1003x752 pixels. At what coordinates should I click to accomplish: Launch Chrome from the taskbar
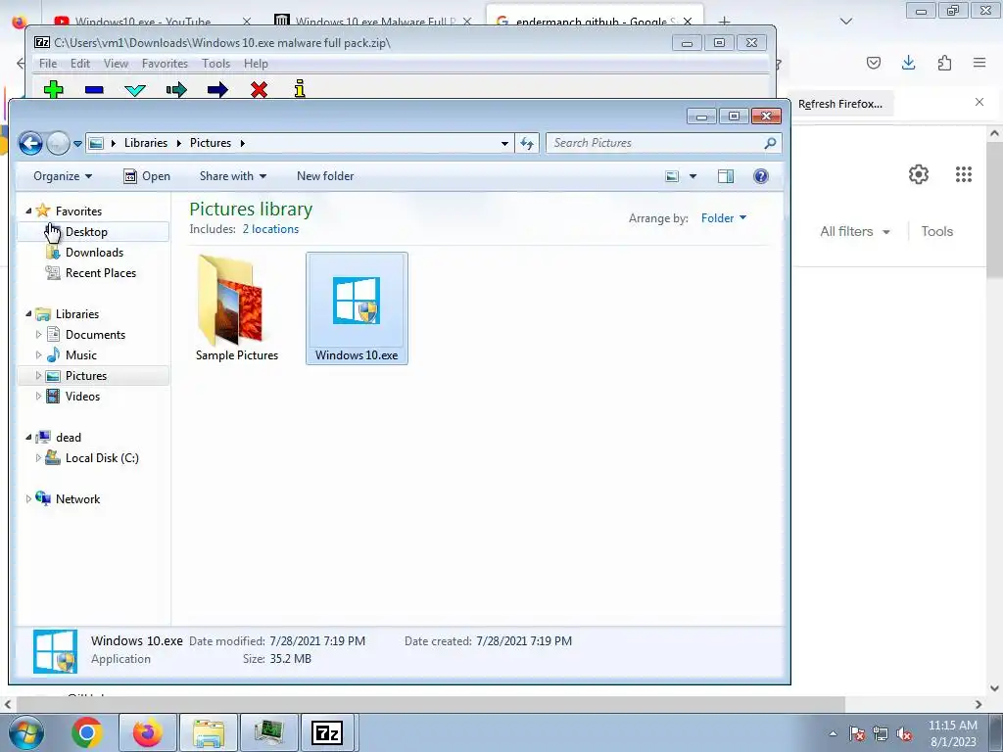coord(87,732)
